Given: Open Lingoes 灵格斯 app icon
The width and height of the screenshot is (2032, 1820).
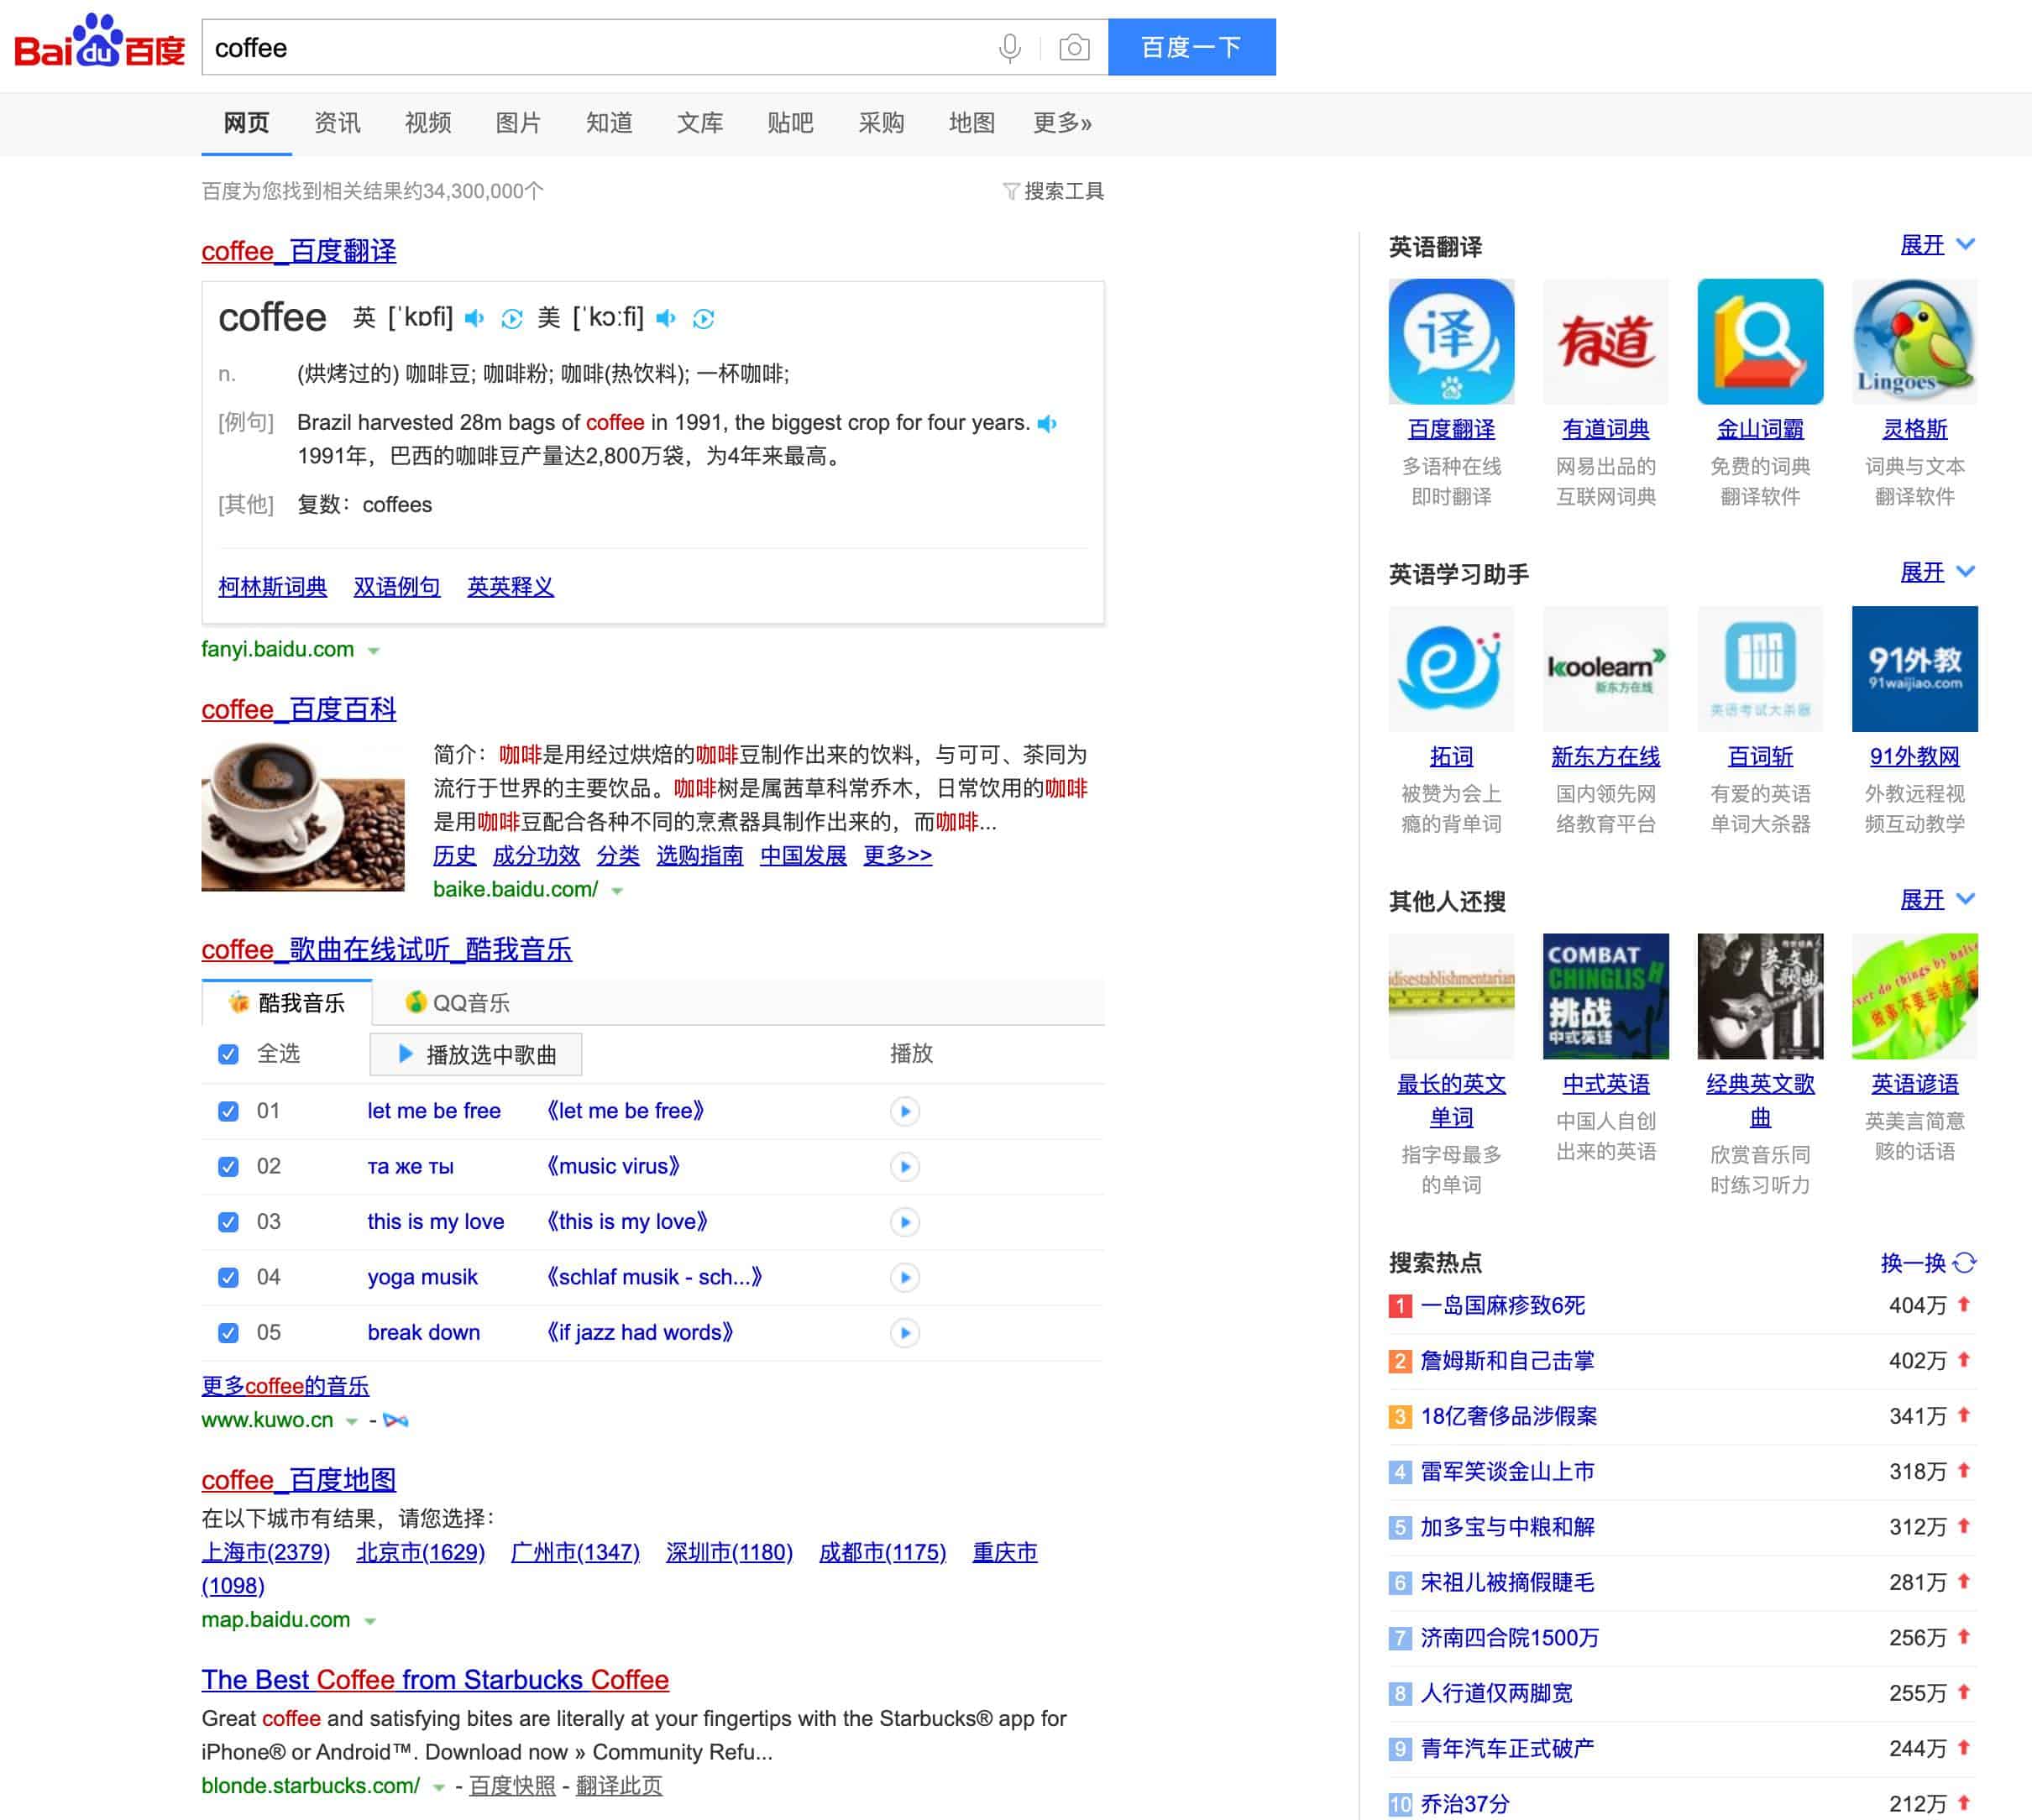Looking at the screenshot, I should click(x=1915, y=341).
